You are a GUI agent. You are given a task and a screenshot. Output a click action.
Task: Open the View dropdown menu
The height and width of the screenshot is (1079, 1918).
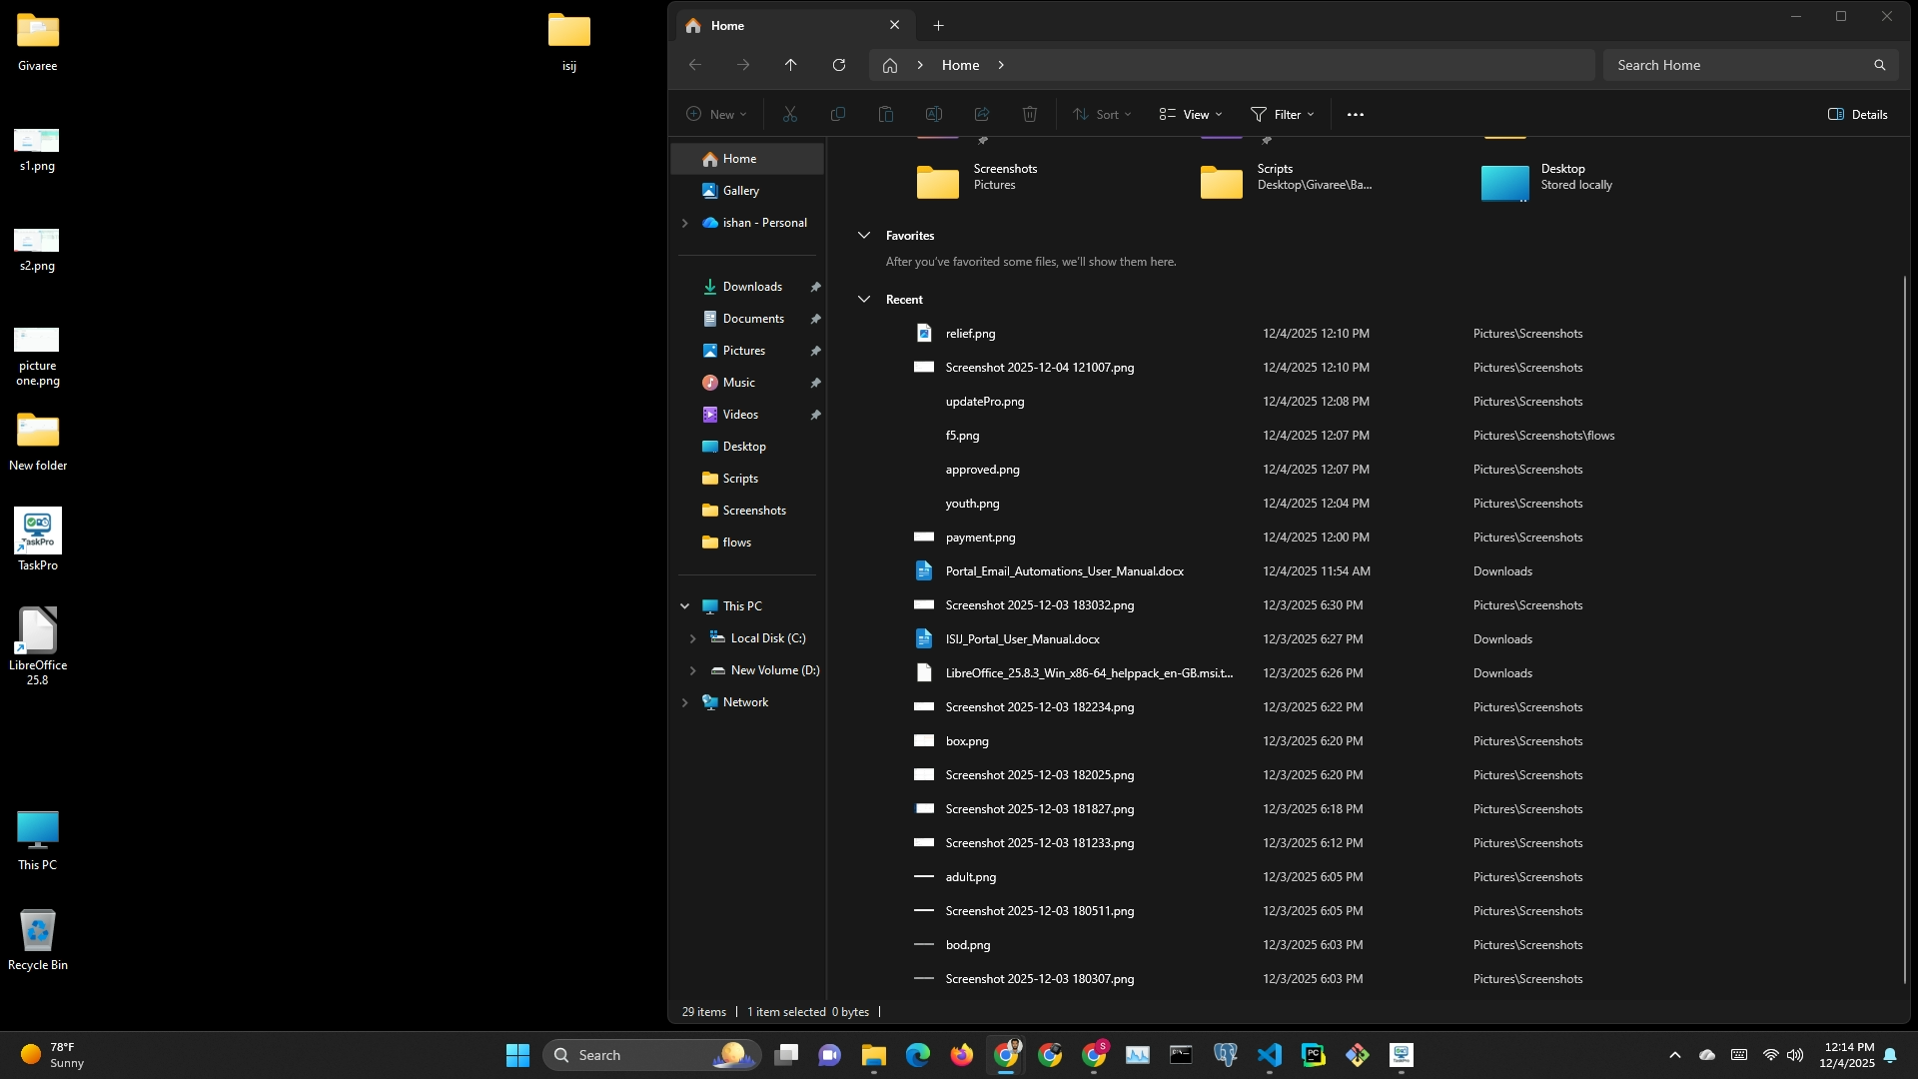pos(1191,114)
